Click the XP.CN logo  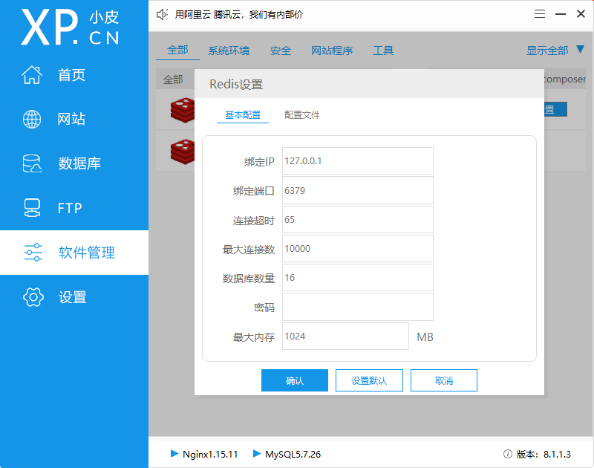[x=71, y=27]
